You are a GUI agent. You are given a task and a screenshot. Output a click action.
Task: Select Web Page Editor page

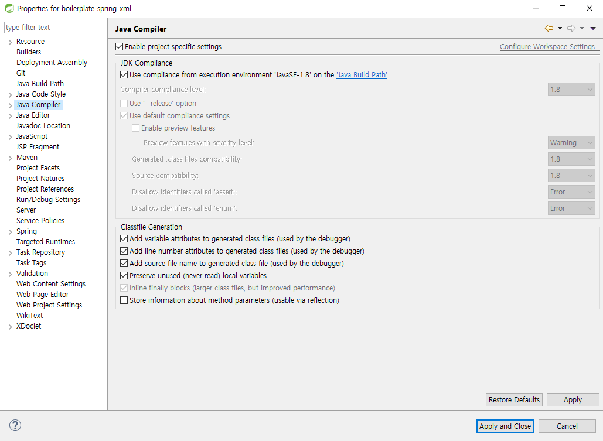[x=42, y=295]
